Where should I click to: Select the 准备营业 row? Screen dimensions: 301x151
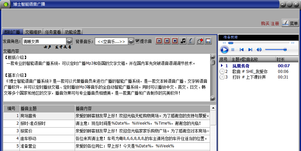[106, 146]
